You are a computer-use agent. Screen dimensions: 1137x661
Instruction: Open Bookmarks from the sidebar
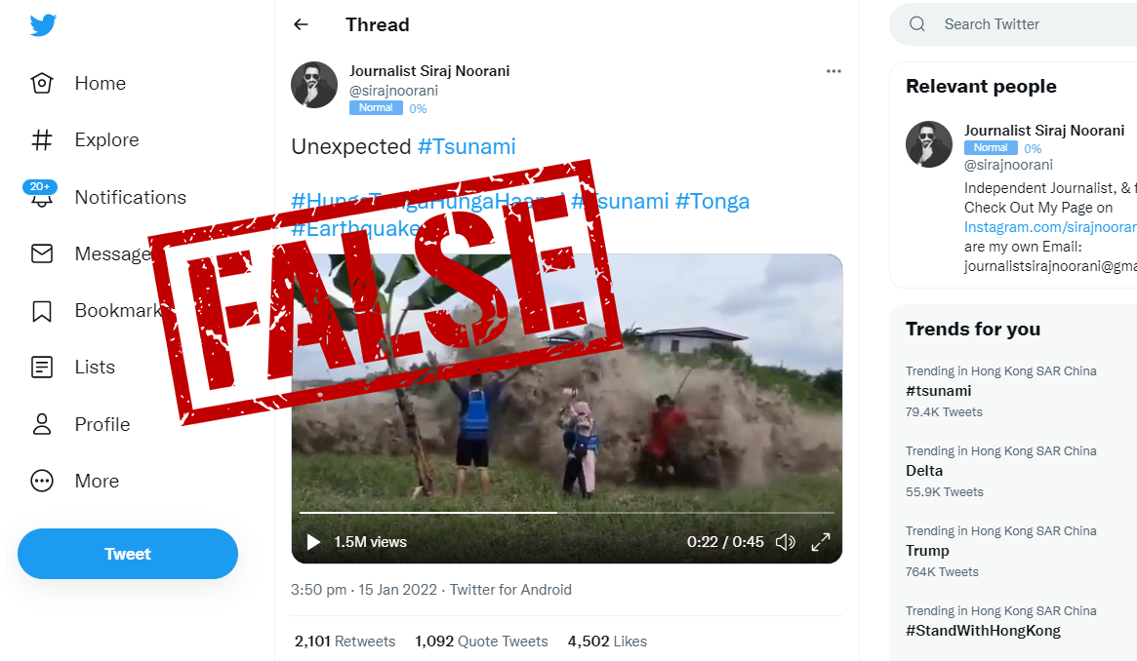(x=42, y=311)
